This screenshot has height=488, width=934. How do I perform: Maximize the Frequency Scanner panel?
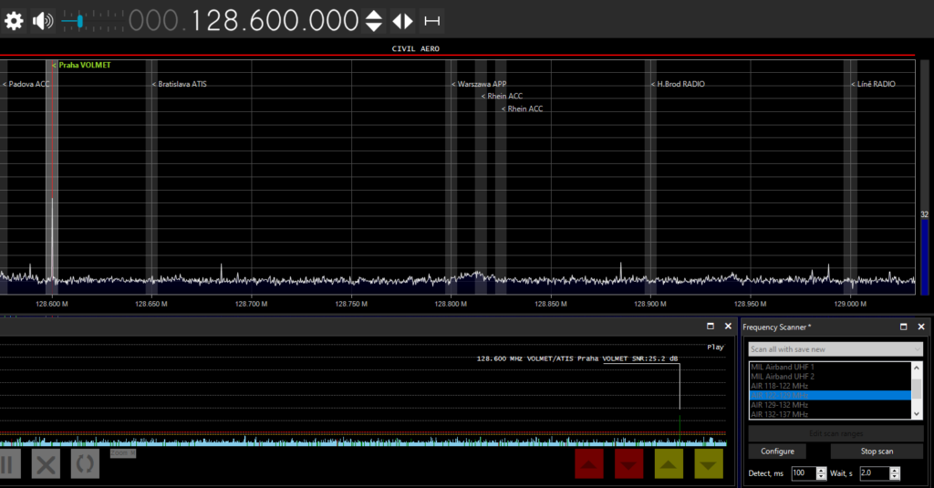[904, 327]
